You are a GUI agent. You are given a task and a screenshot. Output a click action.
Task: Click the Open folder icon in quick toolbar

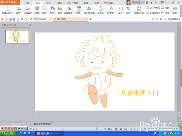coord(2,19)
